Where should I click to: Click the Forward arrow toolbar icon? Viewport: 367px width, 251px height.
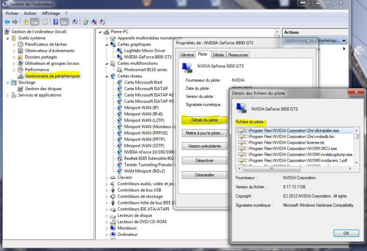point(15,22)
